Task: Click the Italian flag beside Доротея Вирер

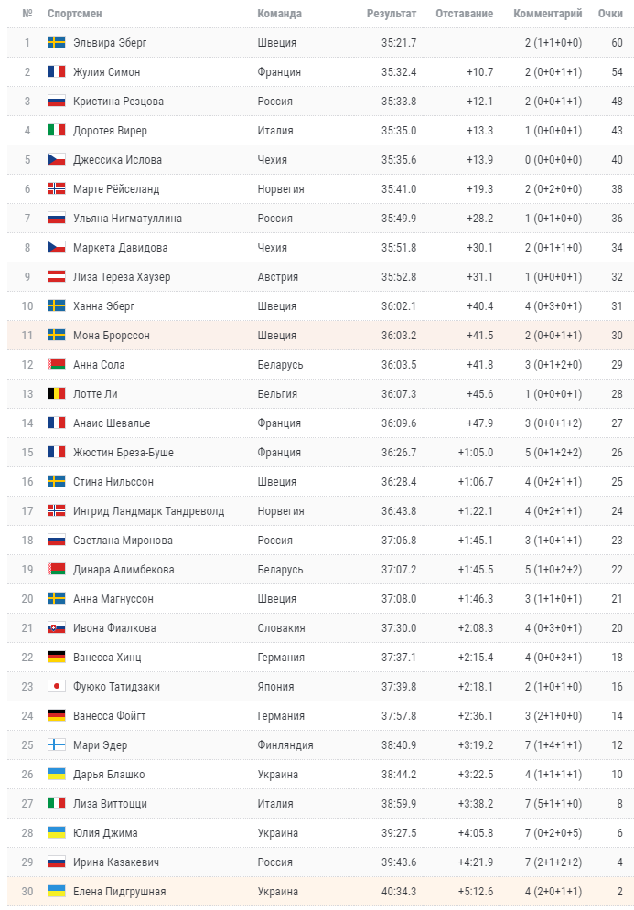Action: pos(57,131)
